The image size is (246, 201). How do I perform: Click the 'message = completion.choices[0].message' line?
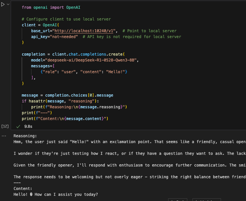click(68, 95)
